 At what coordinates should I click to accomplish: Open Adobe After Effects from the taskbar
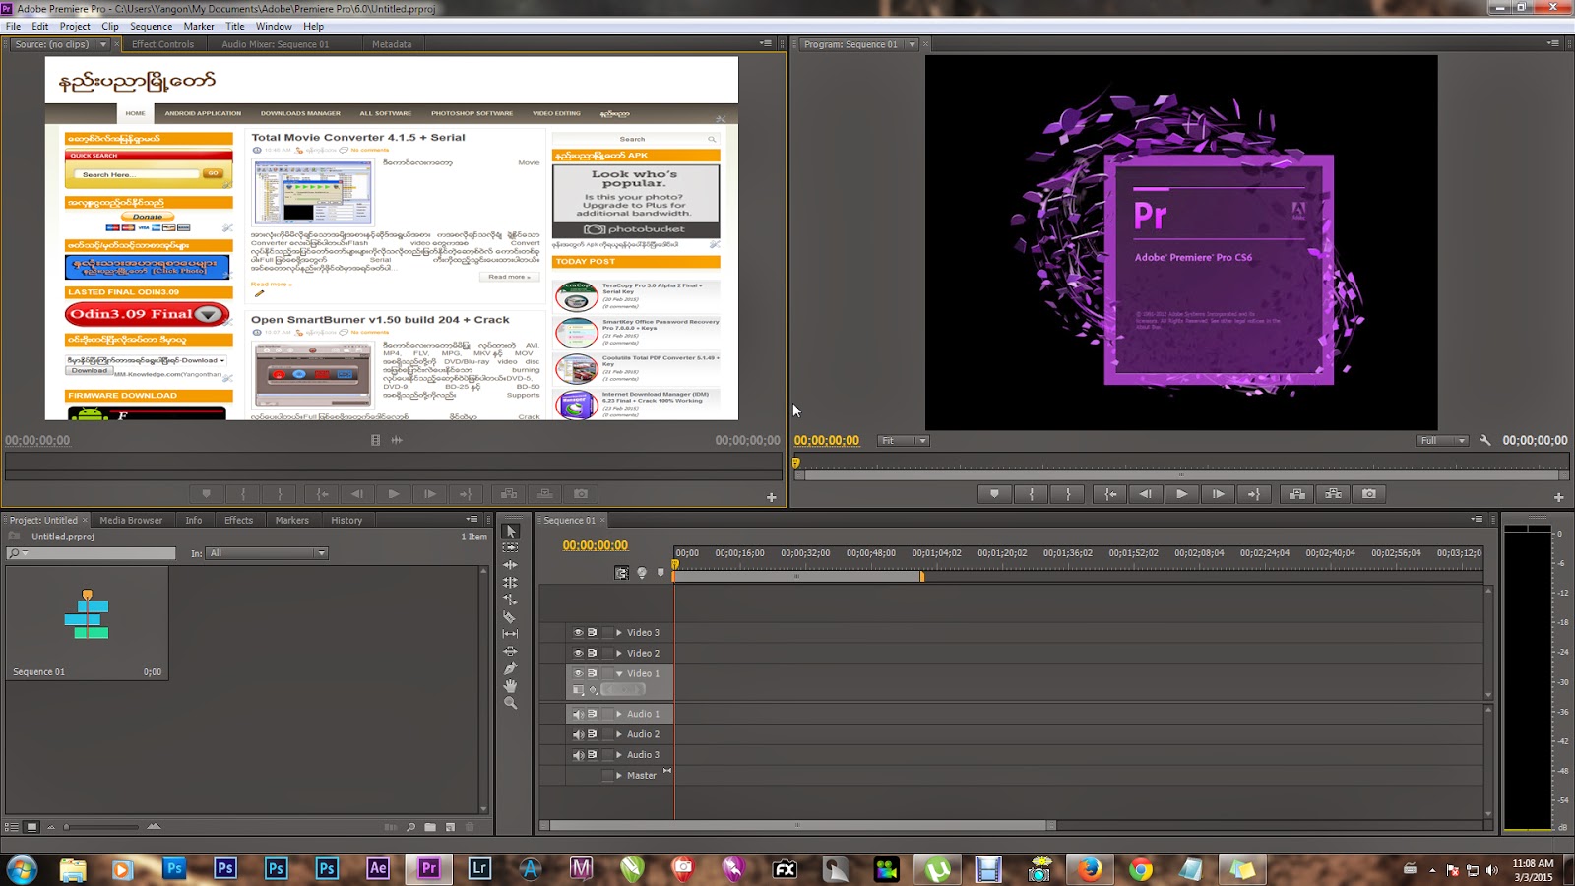click(378, 868)
